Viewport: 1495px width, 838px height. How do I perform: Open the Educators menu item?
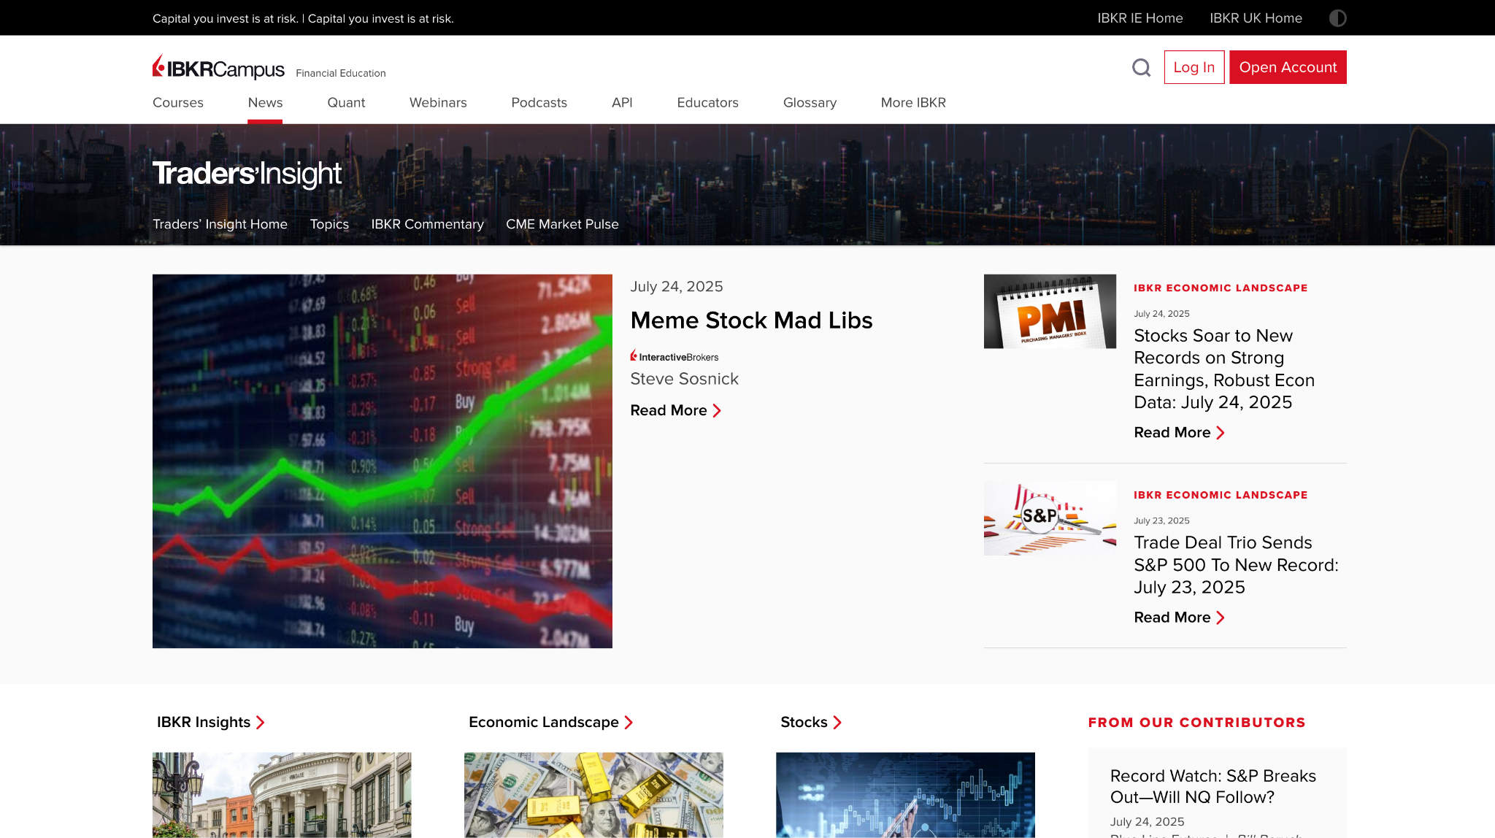707,103
